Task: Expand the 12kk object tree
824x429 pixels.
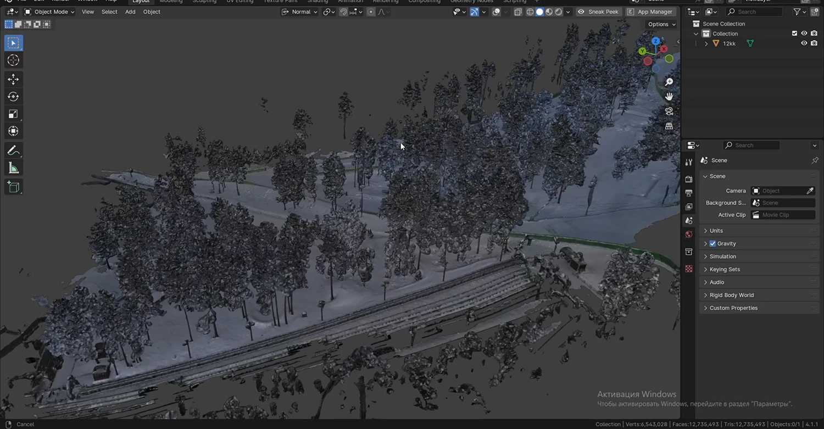Action: [706, 43]
